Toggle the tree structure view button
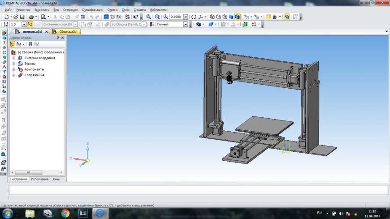The width and height of the screenshot is (390, 219). 12,44
